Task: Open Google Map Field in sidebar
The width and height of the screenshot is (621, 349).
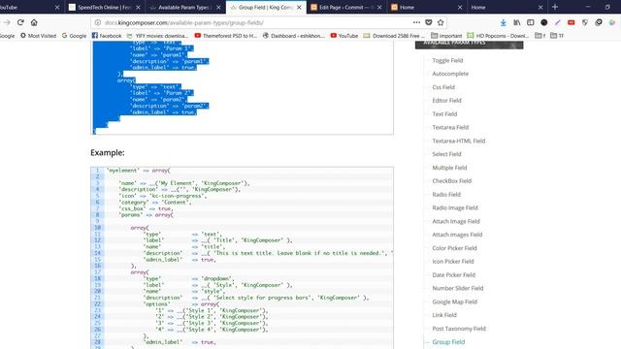Action: coord(455,301)
